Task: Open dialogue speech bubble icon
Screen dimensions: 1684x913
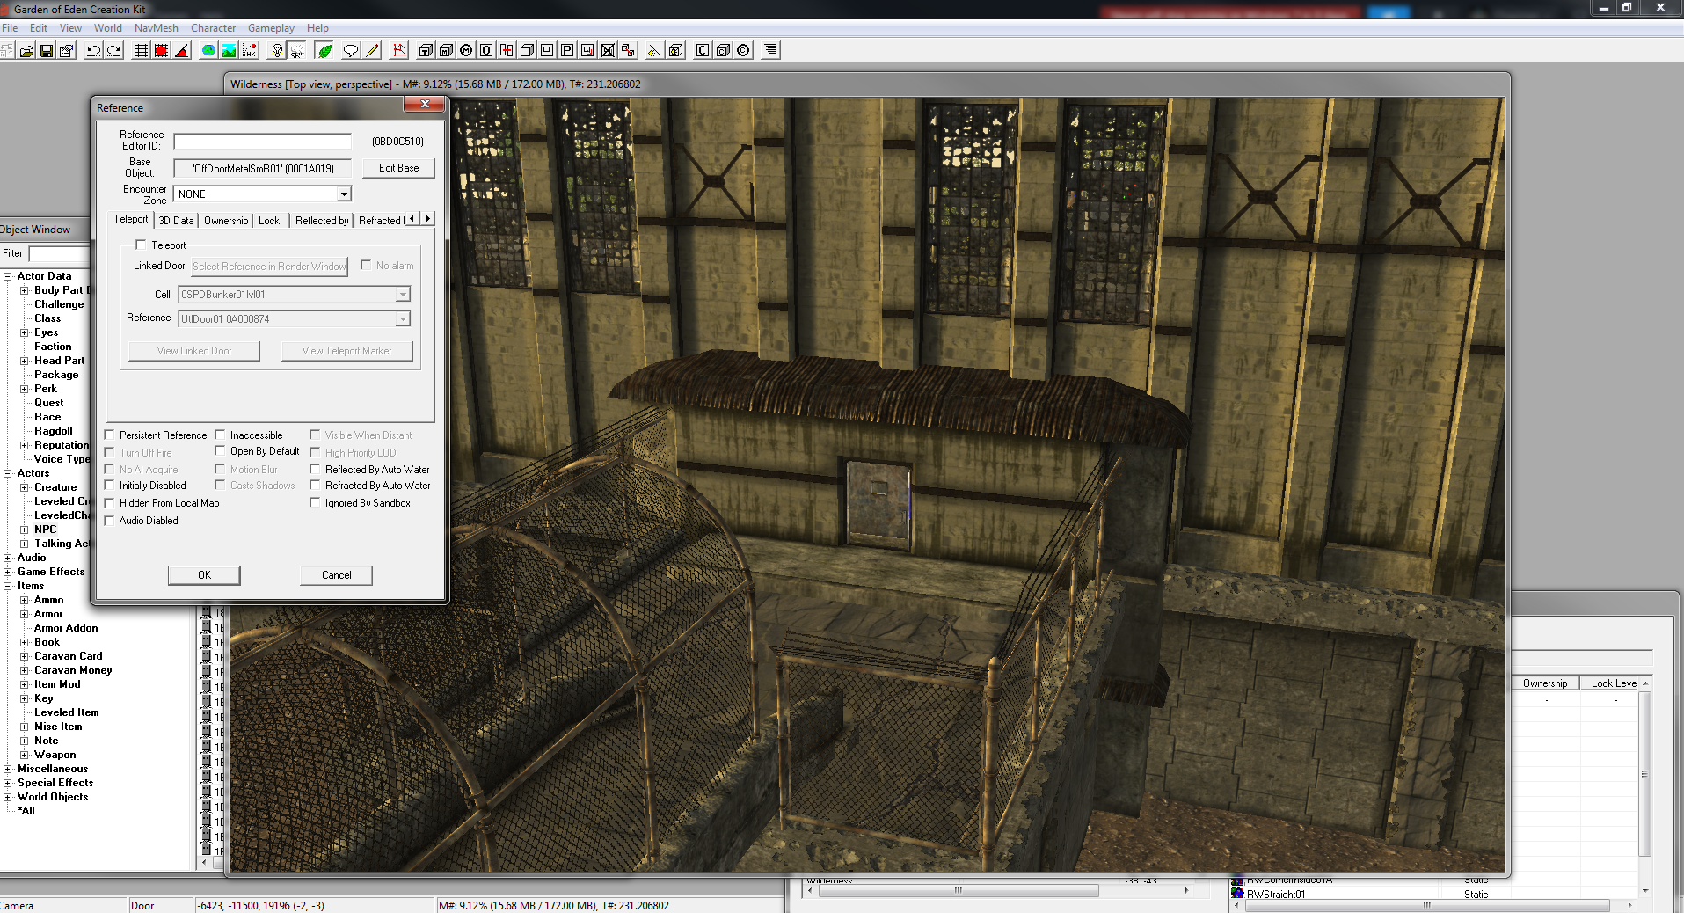Action: click(351, 51)
